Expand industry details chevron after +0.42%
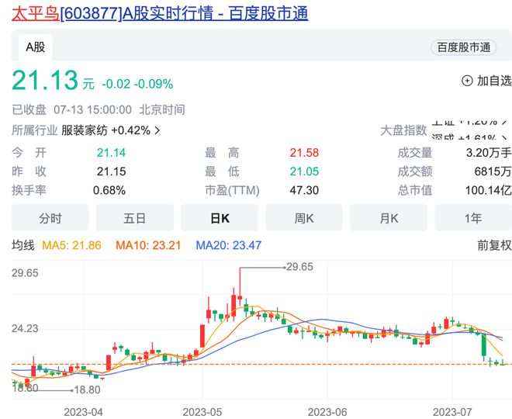Viewport: 512px width, 419px height. [157, 130]
